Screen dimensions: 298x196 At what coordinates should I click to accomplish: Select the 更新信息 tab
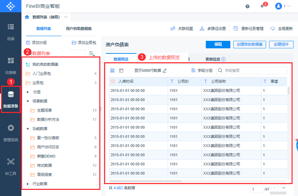(x=213, y=59)
